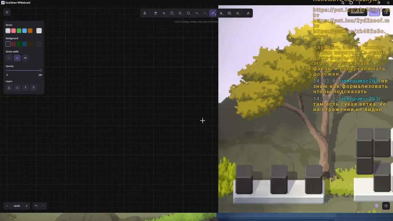Toggle the keep-tool-active lock icon

145,13
